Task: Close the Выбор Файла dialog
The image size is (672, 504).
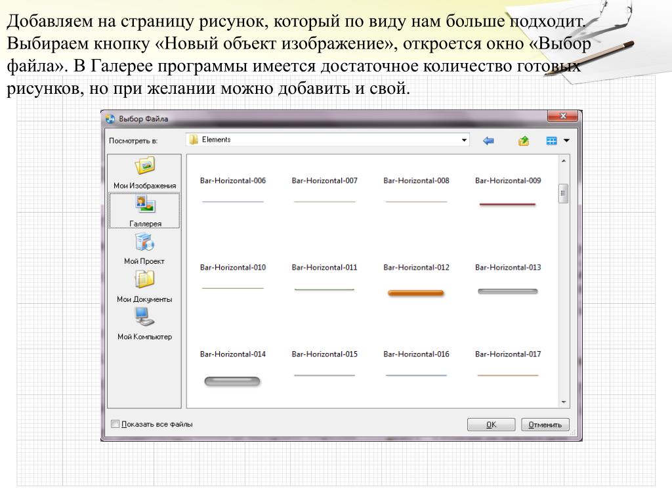Action: 563,116
